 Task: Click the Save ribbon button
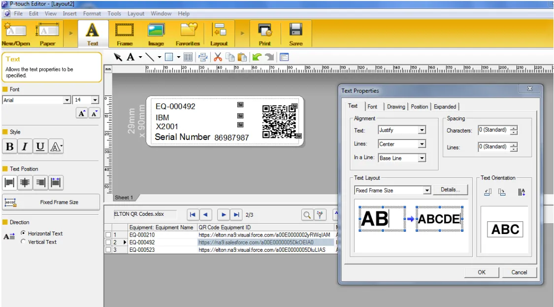coord(296,34)
